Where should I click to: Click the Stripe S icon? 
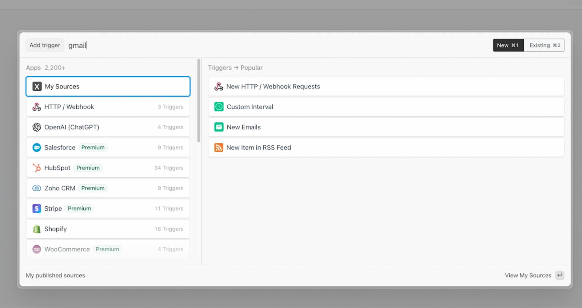(37, 208)
